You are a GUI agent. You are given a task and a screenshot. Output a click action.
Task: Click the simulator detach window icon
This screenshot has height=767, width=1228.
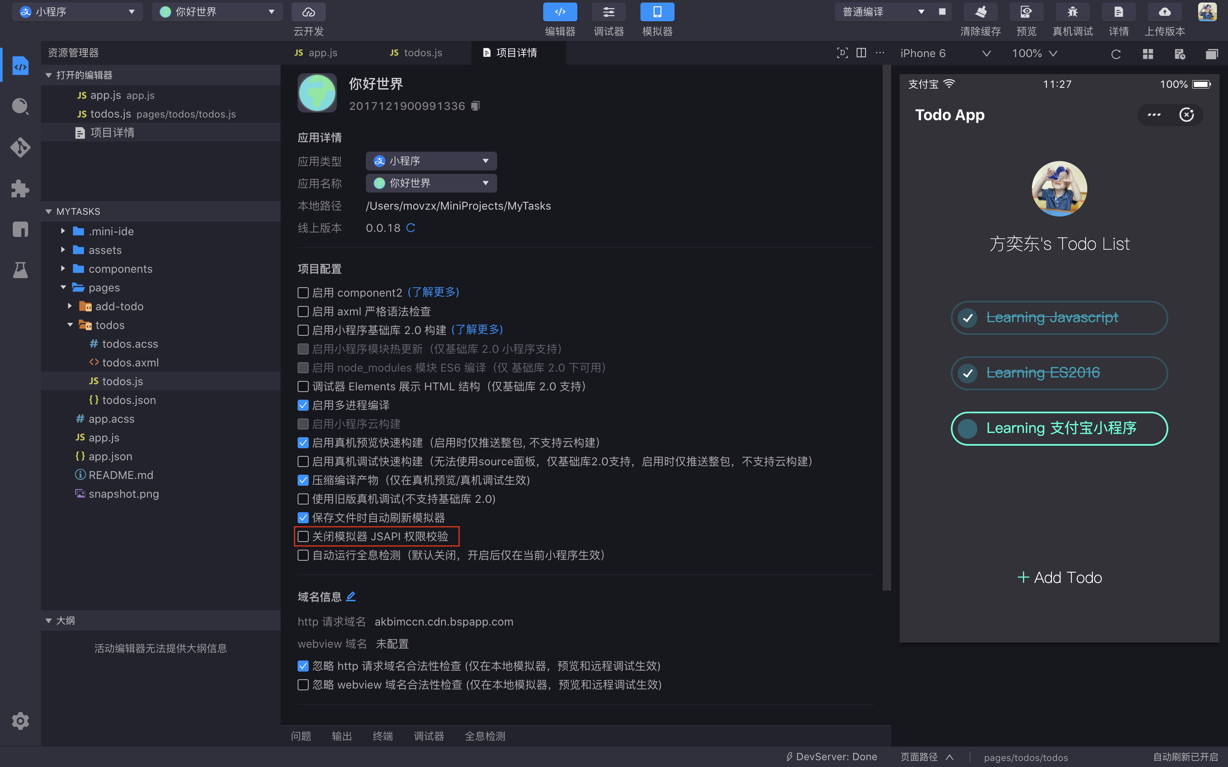tap(1211, 54)
